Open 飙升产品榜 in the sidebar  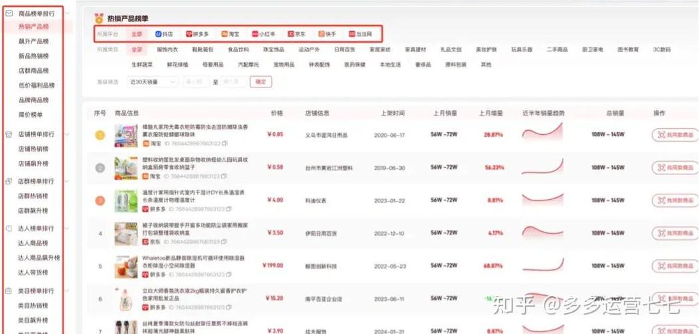(33, 41)
